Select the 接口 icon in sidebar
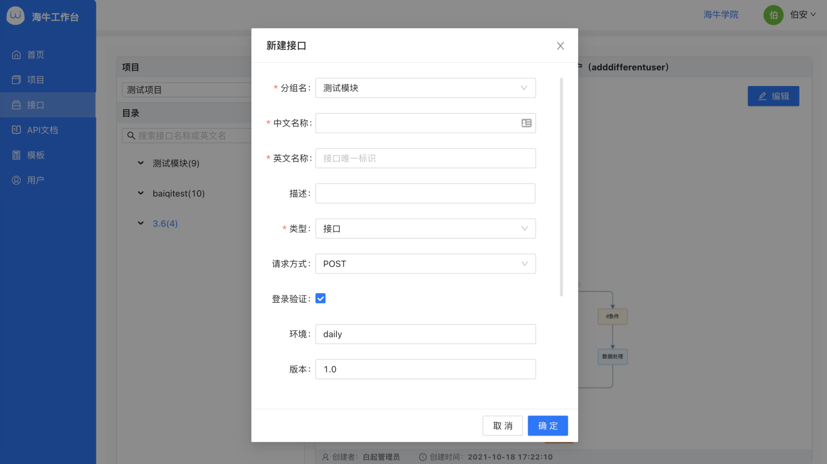The width and height of the screenshot is (827, 464). (17, 105)
